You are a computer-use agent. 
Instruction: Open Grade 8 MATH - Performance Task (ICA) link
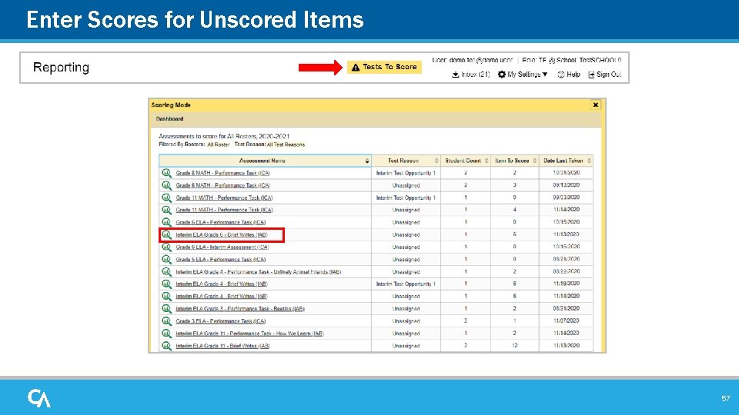223,173
